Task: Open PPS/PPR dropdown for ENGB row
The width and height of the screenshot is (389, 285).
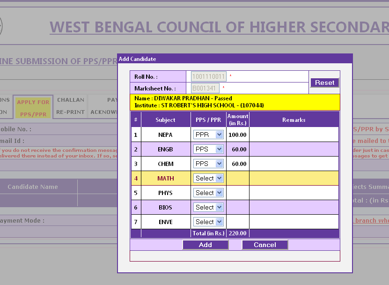Action: [x=208, y=149]
